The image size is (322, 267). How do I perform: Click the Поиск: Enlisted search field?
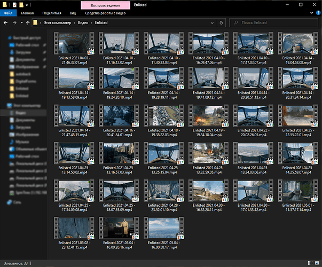click(x=273, y=22)
